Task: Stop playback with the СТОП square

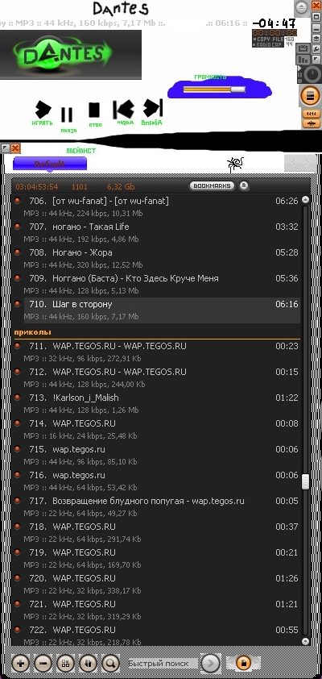Action: tap(94, 110)
